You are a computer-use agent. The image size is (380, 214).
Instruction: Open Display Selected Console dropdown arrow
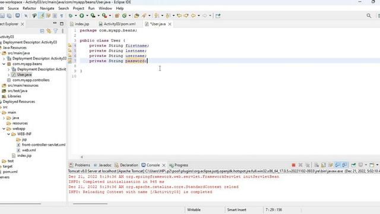pyautogui.click(x=366, y=165)
